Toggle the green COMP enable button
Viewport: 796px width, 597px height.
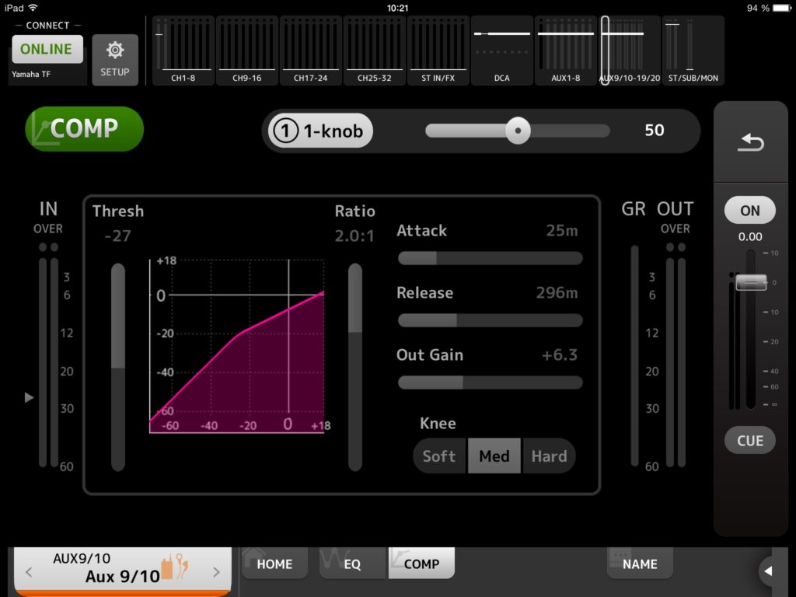tap(85, 129)
